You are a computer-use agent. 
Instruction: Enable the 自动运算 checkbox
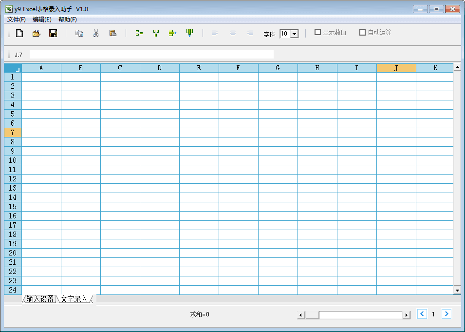(x=363, y=32)
